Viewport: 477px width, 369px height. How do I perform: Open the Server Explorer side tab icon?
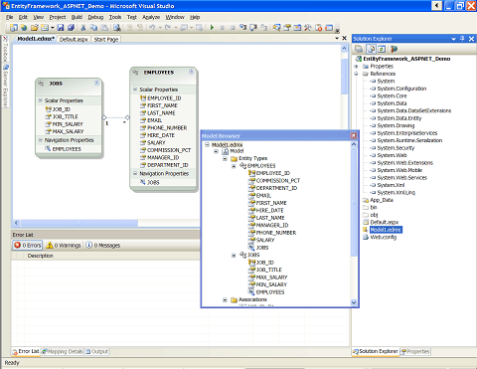coord(6,68)
